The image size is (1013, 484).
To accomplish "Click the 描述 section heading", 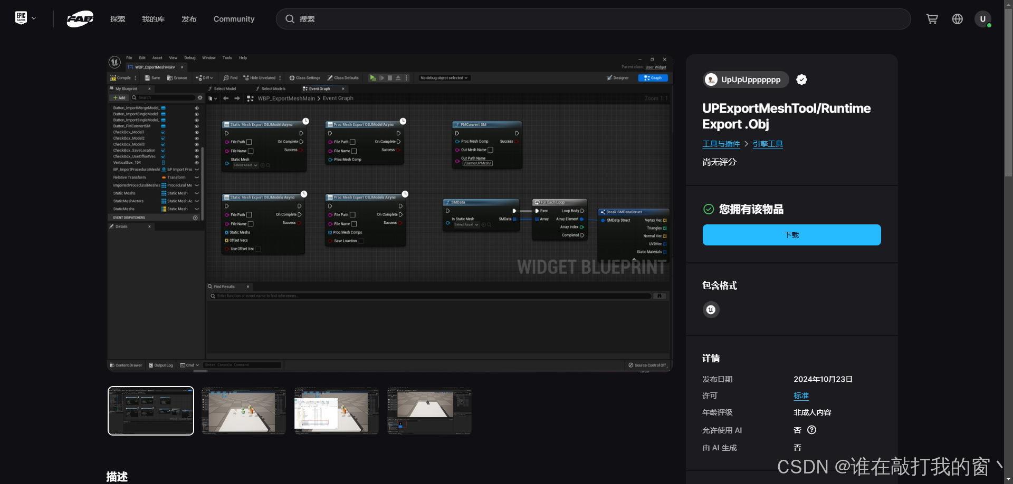I will coord(117,477).
